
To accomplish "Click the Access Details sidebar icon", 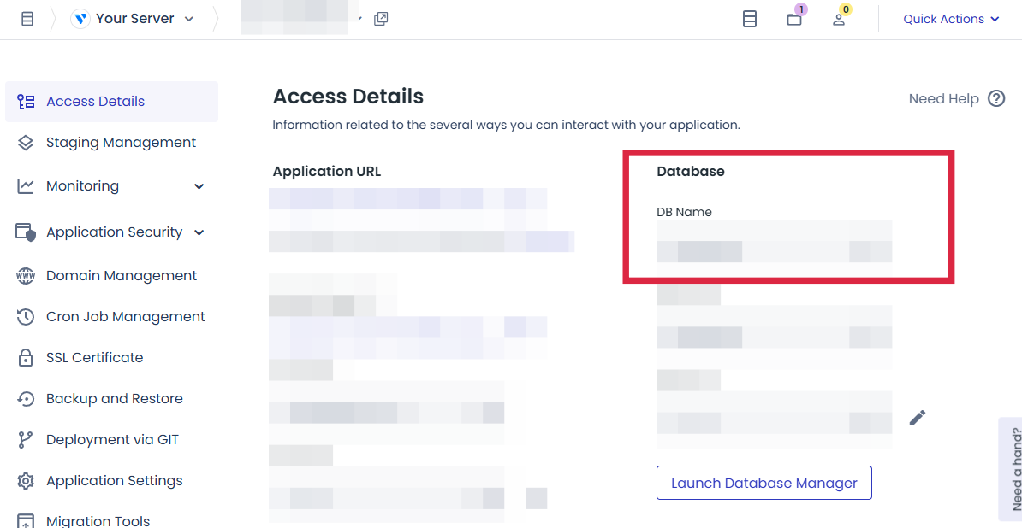I will [x=26, y=102].
